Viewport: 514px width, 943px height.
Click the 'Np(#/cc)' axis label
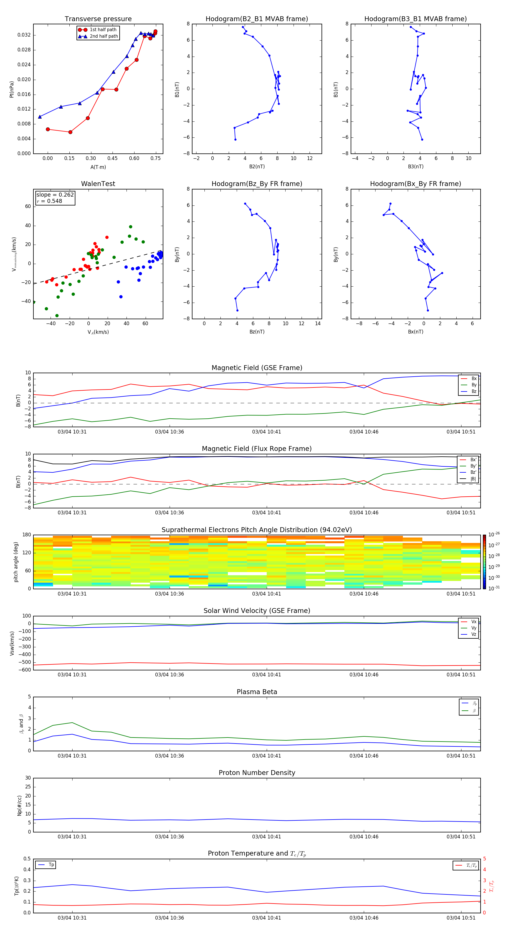pos(19,805)
